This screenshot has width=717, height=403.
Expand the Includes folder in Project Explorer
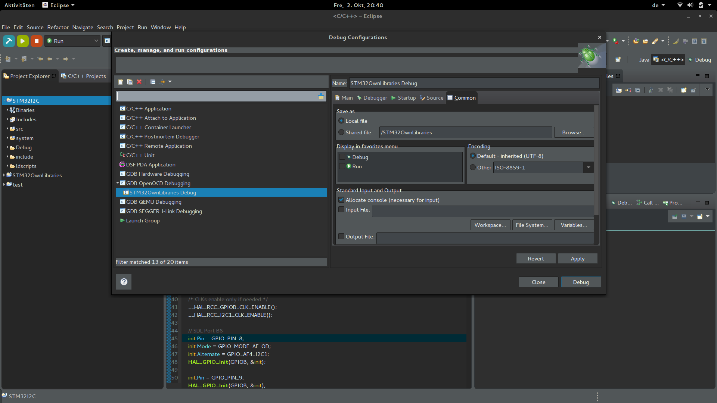pos(7,119)
